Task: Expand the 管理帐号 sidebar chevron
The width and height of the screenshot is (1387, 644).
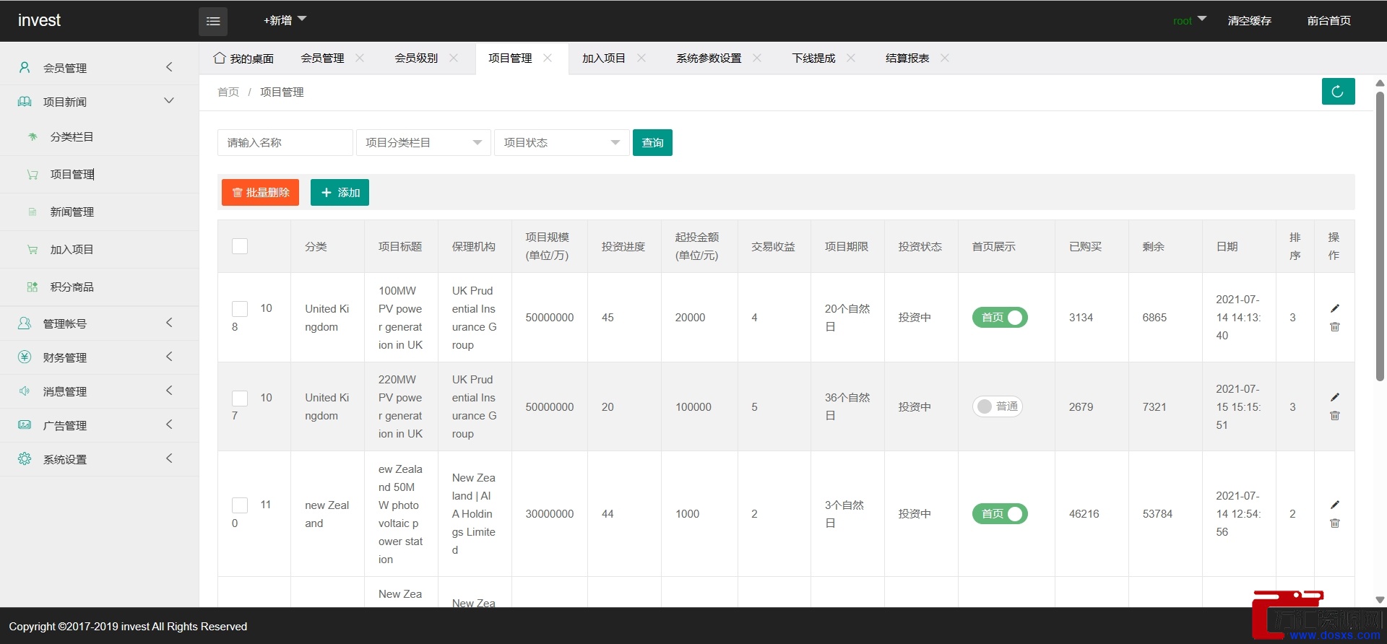Action: click(169, 323)
